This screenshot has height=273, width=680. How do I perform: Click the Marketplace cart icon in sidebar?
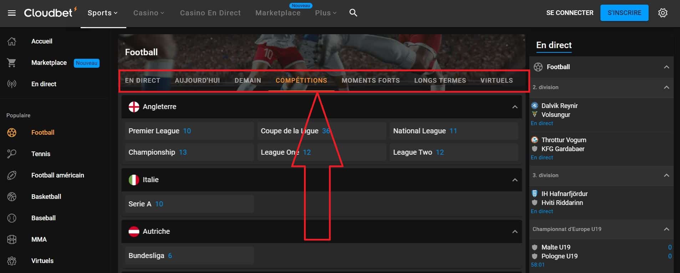tap(12, 63)
